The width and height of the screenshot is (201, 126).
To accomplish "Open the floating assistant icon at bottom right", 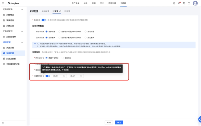I will pos(199,120).
